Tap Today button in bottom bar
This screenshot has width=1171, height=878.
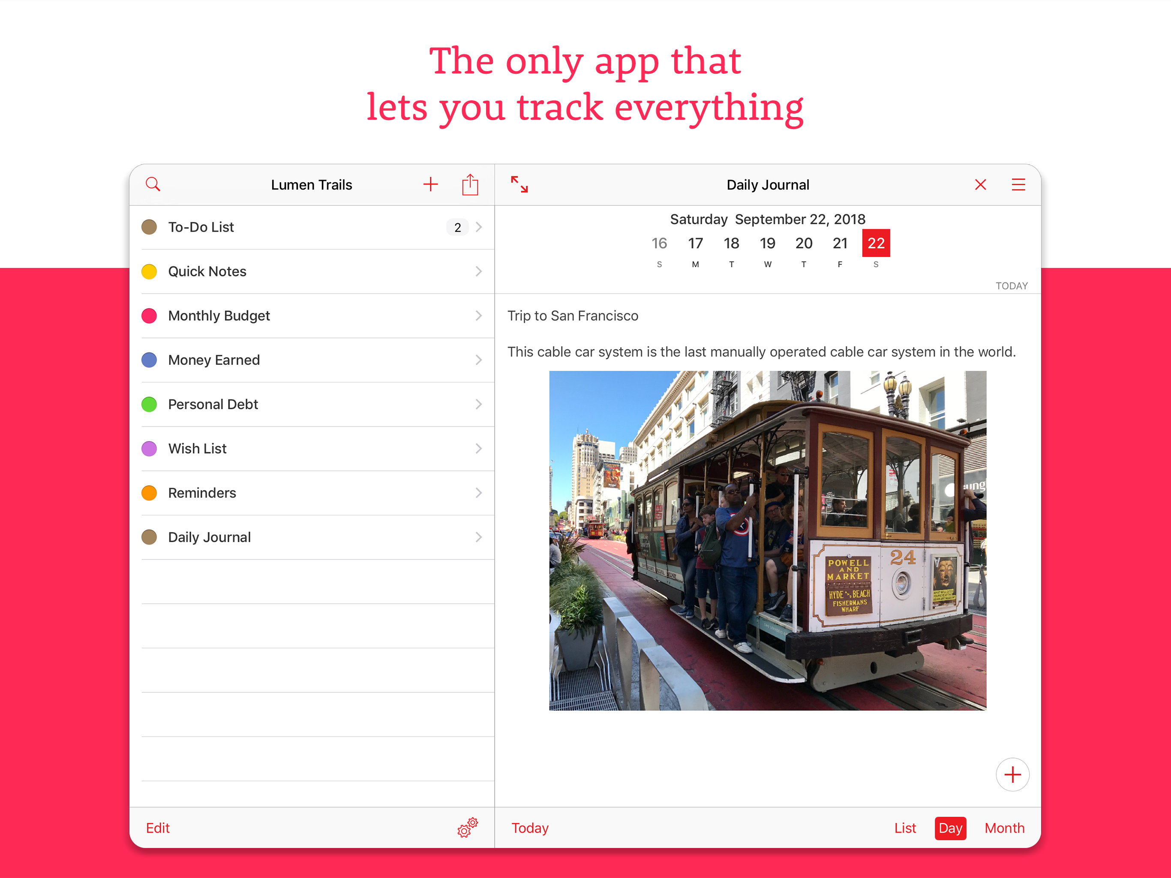tap(530, 828)
